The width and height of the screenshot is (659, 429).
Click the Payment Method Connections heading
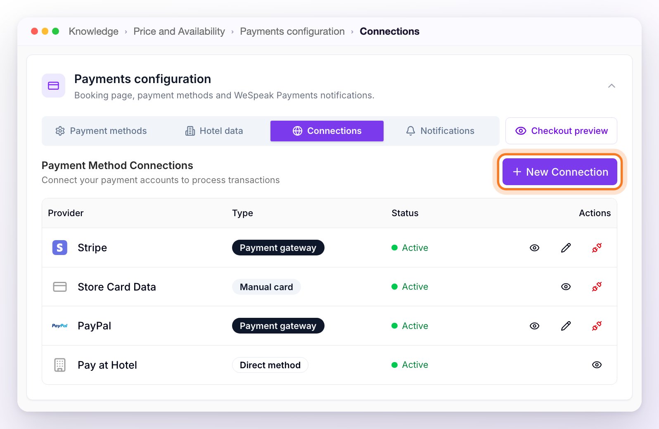click(117, 165)
